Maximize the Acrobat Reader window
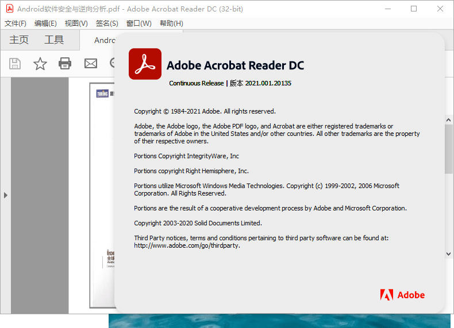This screenshot has width=454, height=328. click(414, 9)
